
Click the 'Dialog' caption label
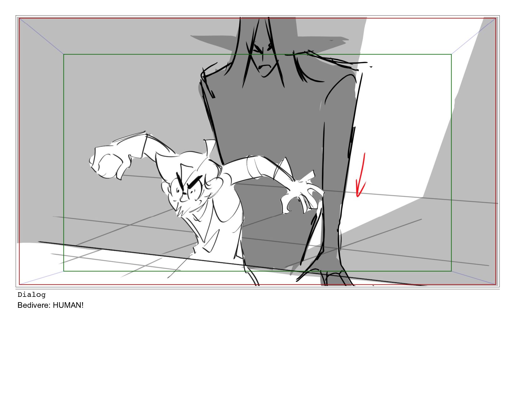click(32, 295)
